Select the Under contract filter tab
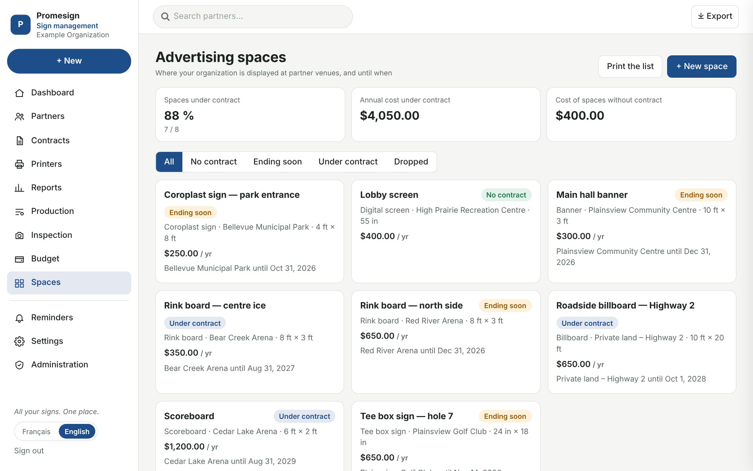 pos(348,162)
